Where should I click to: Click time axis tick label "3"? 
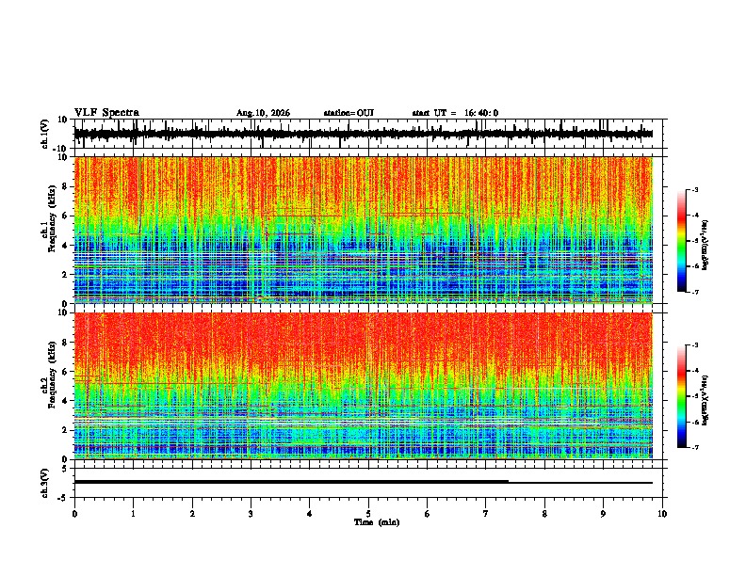point(251,514)
